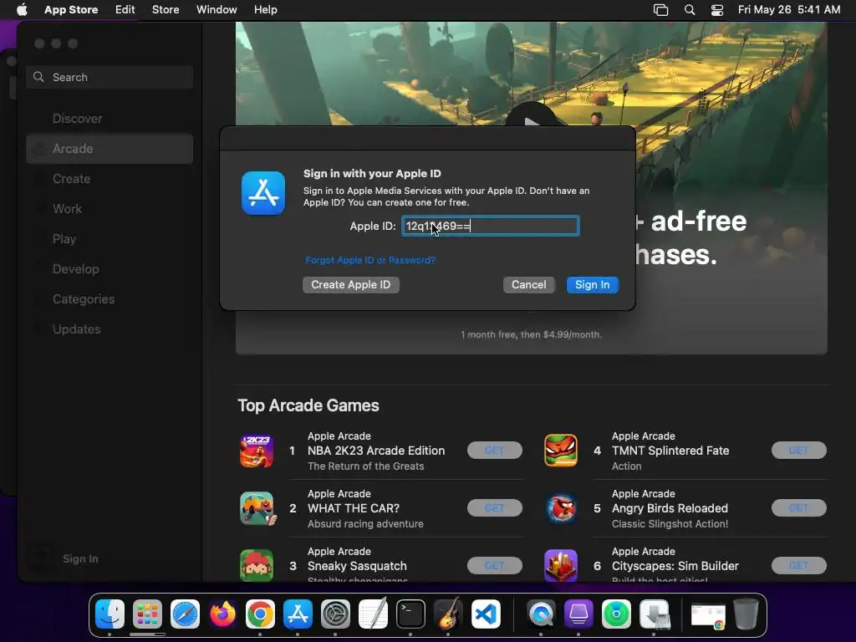Viewport: 856px width, 642px height.
Task: Open Finder from the Dock
Action: [110, 614]
